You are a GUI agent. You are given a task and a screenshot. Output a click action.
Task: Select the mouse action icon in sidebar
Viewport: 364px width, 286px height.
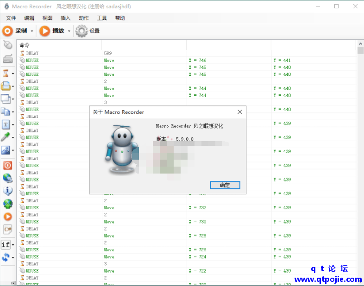[x=8, y=45]
